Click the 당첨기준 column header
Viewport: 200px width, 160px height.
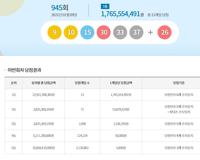click(x=178, y=83)
